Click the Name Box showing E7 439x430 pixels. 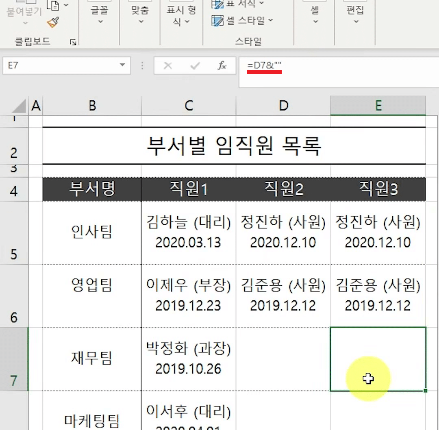62,65
